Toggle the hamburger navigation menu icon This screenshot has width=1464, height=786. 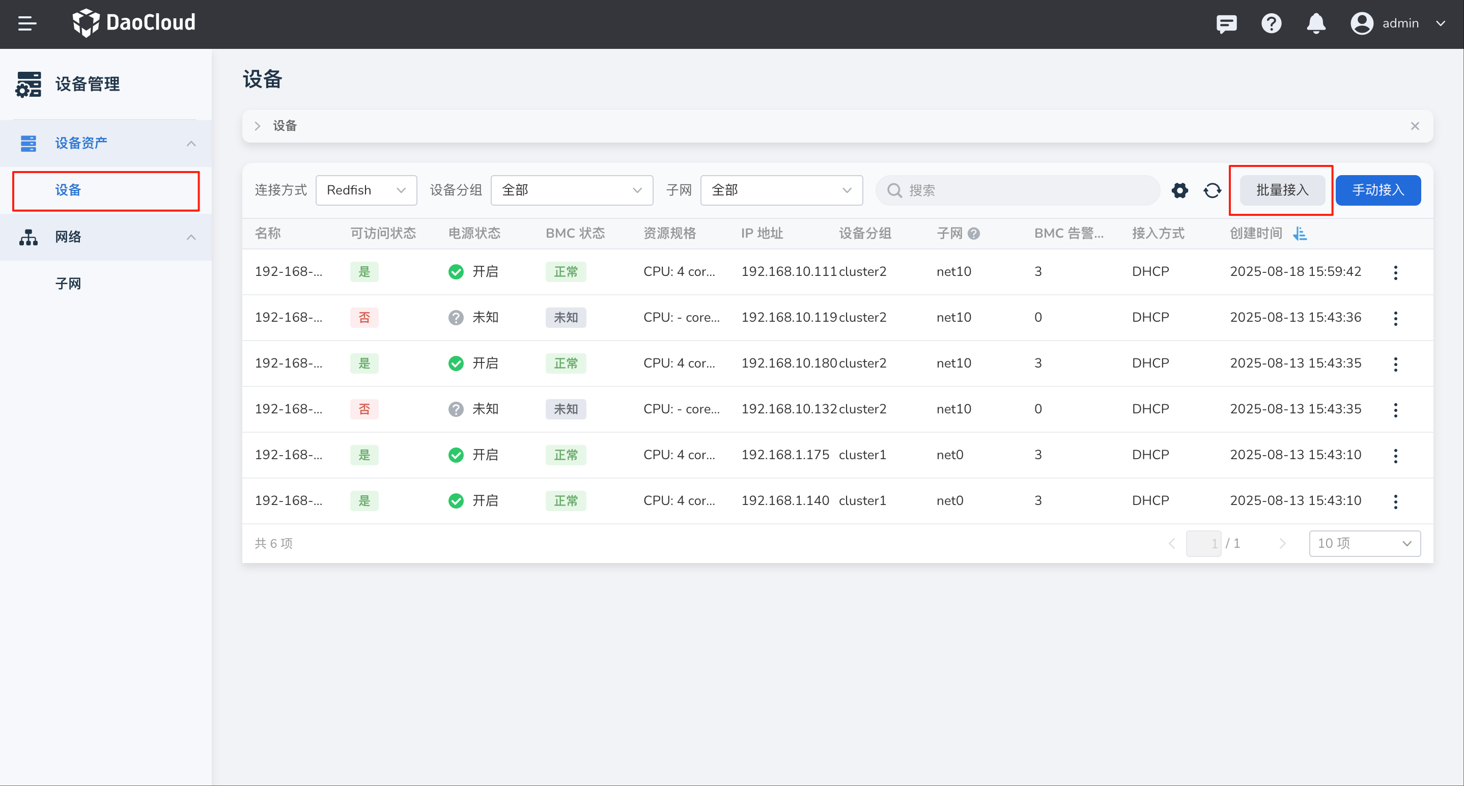(x=26, y=23)
